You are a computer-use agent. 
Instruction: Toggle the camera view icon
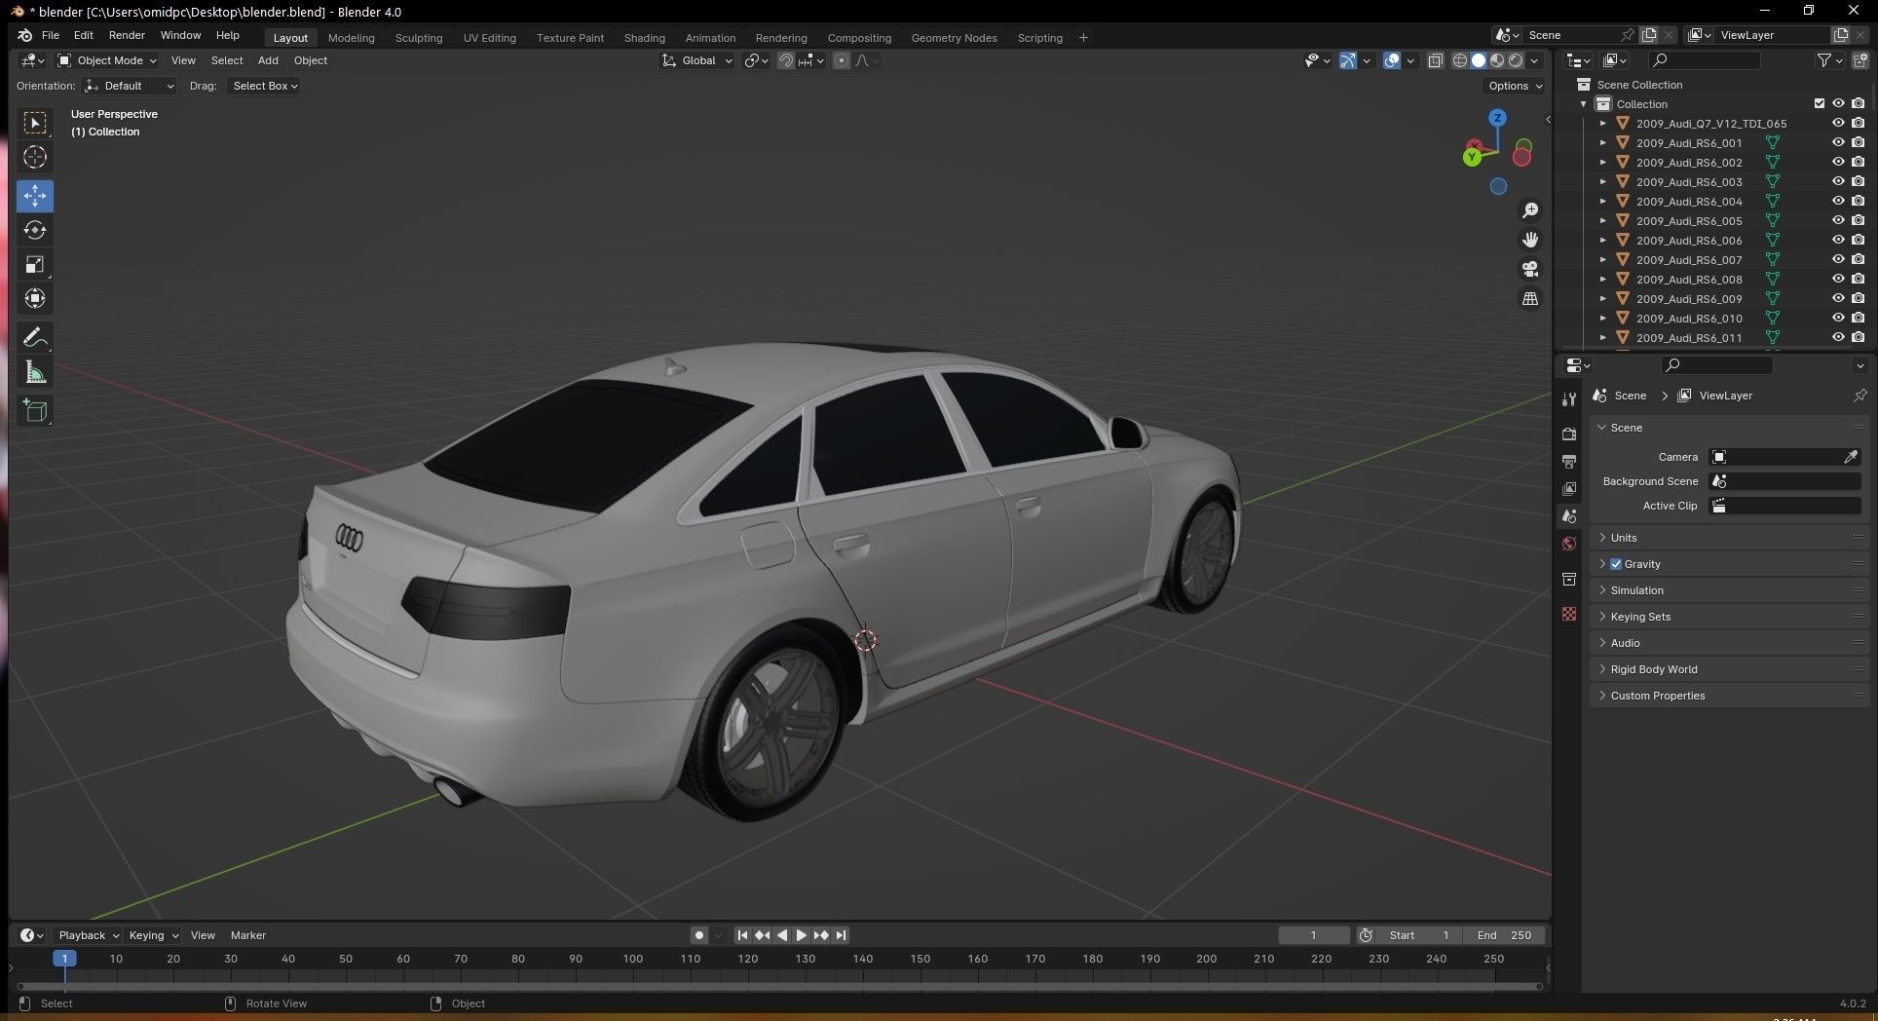(x=1530, y=269)
